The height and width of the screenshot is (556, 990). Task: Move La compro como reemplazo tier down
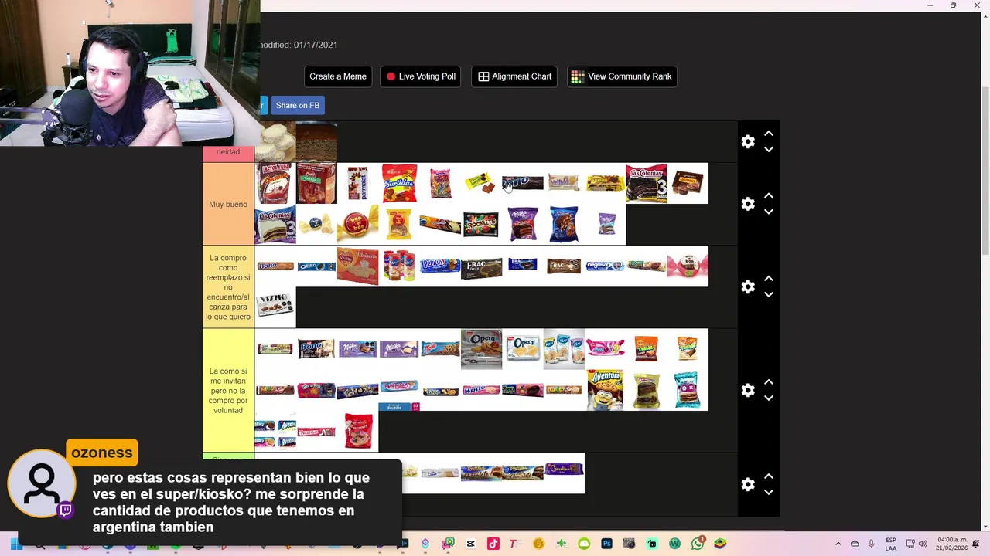click(769, 295)
